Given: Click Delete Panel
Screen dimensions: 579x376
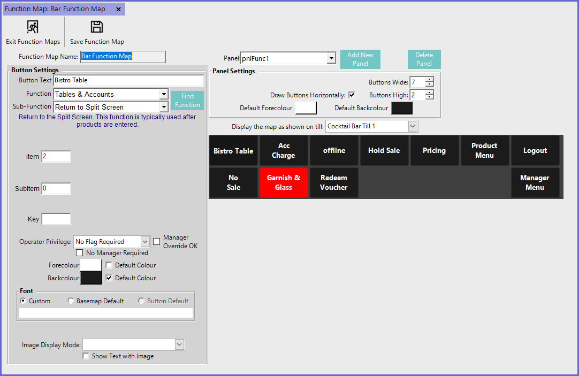Looking at the screenshot, I should click(x=424, y=59).
